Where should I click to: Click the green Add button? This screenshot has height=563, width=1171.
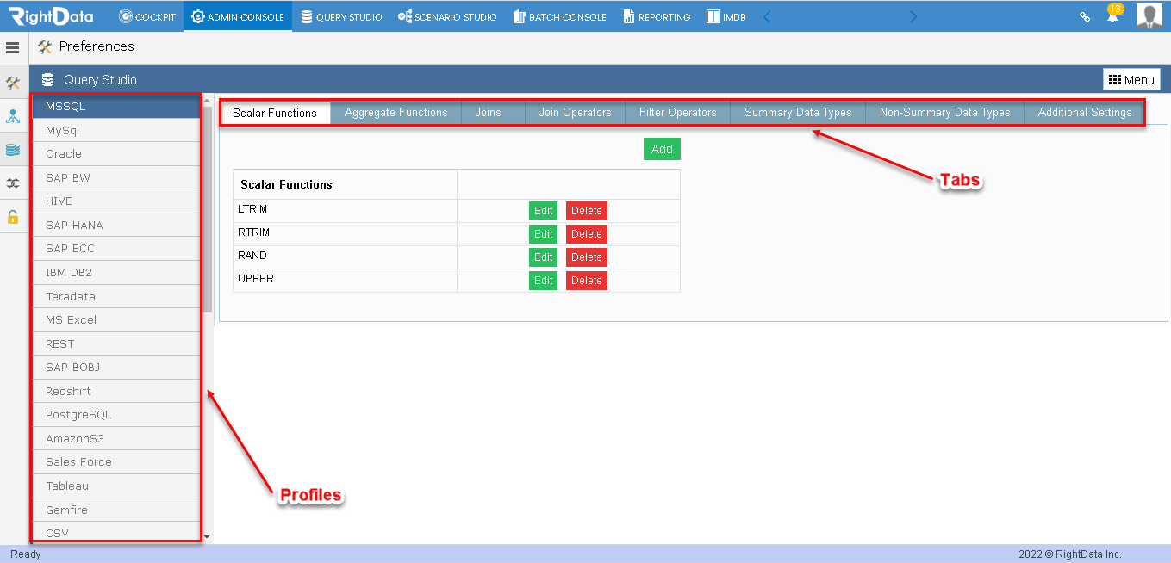click(x=662, y=149)
